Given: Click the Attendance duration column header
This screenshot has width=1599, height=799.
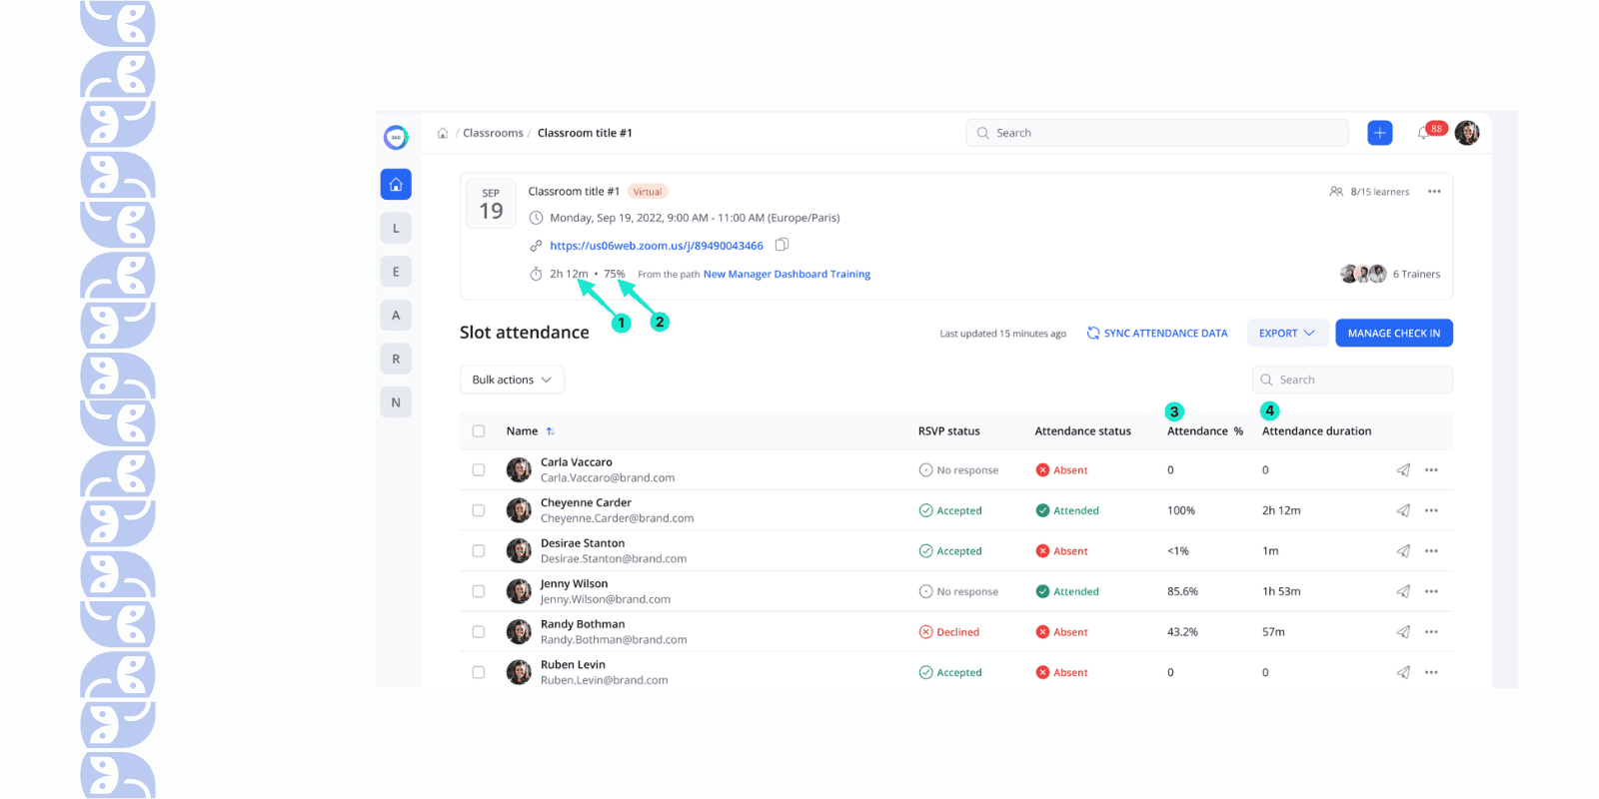Looking at the screenshot, I should 1316,431.
